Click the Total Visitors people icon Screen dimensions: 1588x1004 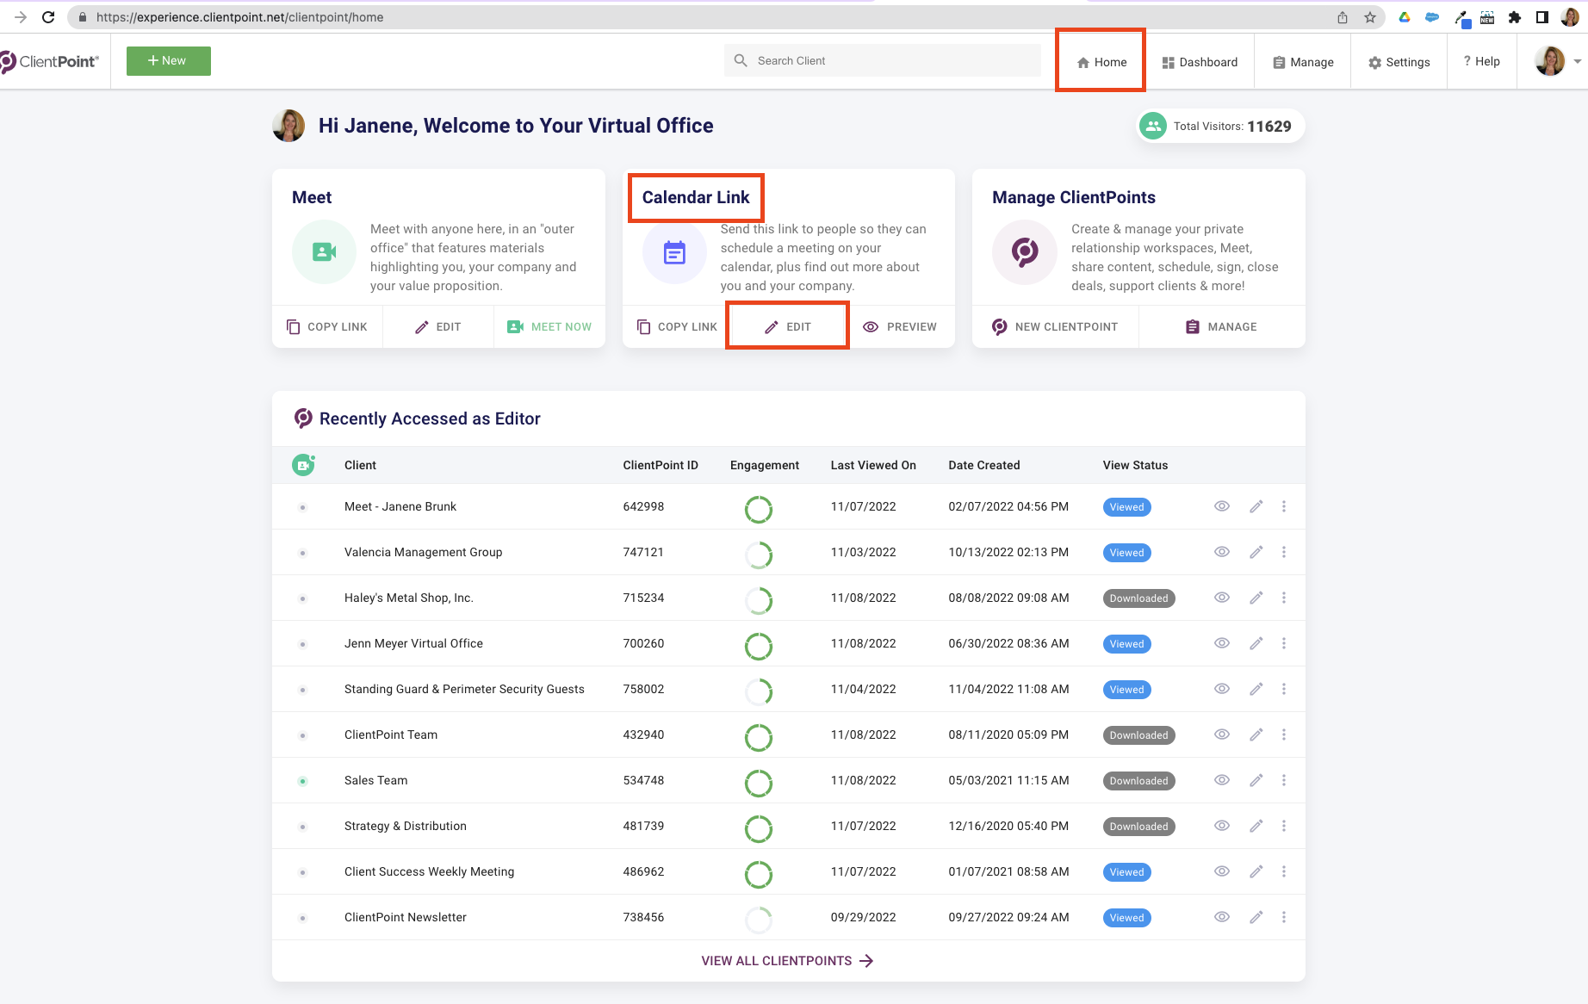[x=1152, y=126]
